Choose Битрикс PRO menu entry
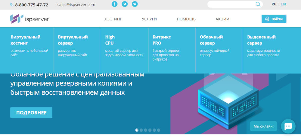The height and width of the screenshot is (138, 301). pyautogui.click(x=162, y=40)
